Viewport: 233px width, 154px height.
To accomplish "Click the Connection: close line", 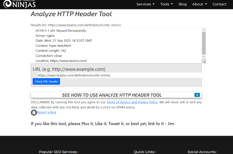I will 49,56.
